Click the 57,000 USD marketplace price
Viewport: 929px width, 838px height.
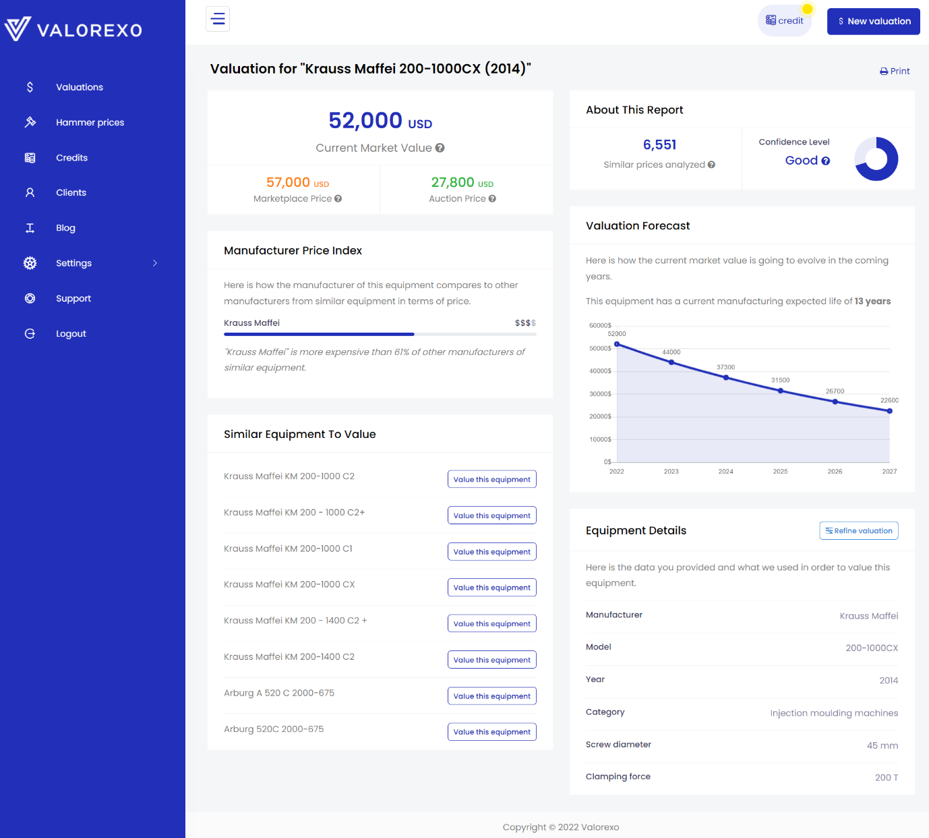(297, 182)
